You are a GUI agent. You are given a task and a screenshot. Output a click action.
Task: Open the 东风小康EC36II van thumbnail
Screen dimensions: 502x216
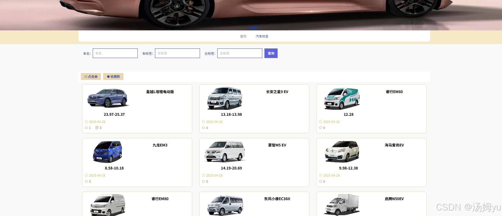(x=225, y=205)
